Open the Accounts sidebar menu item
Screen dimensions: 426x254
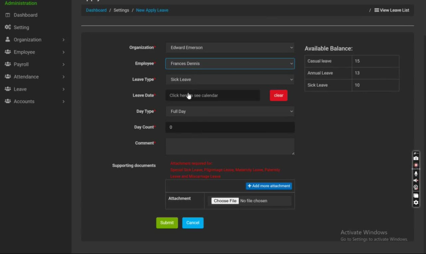click(x=24, y=102)
